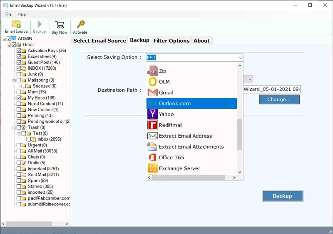Select the Snoozed (0) folder label
The height and width of the screenshot is (234, 333).
coord(45,86)
